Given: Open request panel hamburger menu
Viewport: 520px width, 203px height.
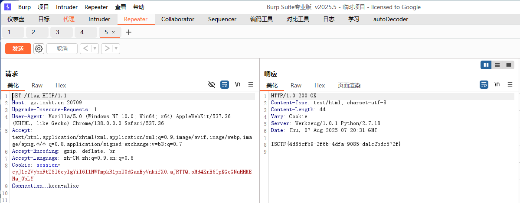Looking at the screenshot, I should point(251,84).
